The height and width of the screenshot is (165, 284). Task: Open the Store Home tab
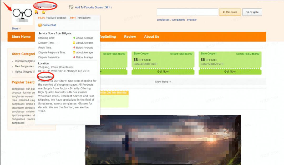coord(21,37)
